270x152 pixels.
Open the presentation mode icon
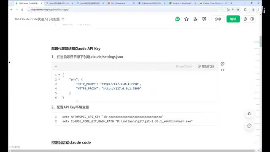(x=204, y=19)
